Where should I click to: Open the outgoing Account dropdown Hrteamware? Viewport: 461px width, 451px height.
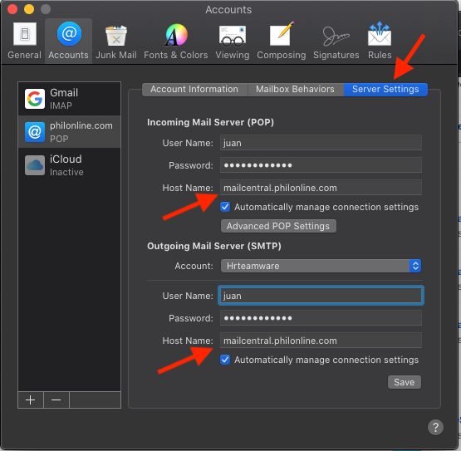321,266
